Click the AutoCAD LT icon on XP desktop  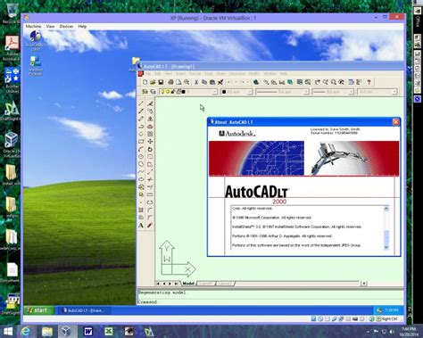pos(36,40)
